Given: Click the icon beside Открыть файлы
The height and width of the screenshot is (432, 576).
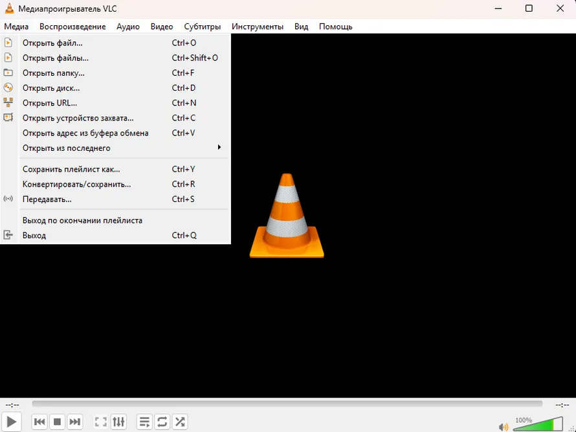Looking at the screenshot, I should coord(8,58).
